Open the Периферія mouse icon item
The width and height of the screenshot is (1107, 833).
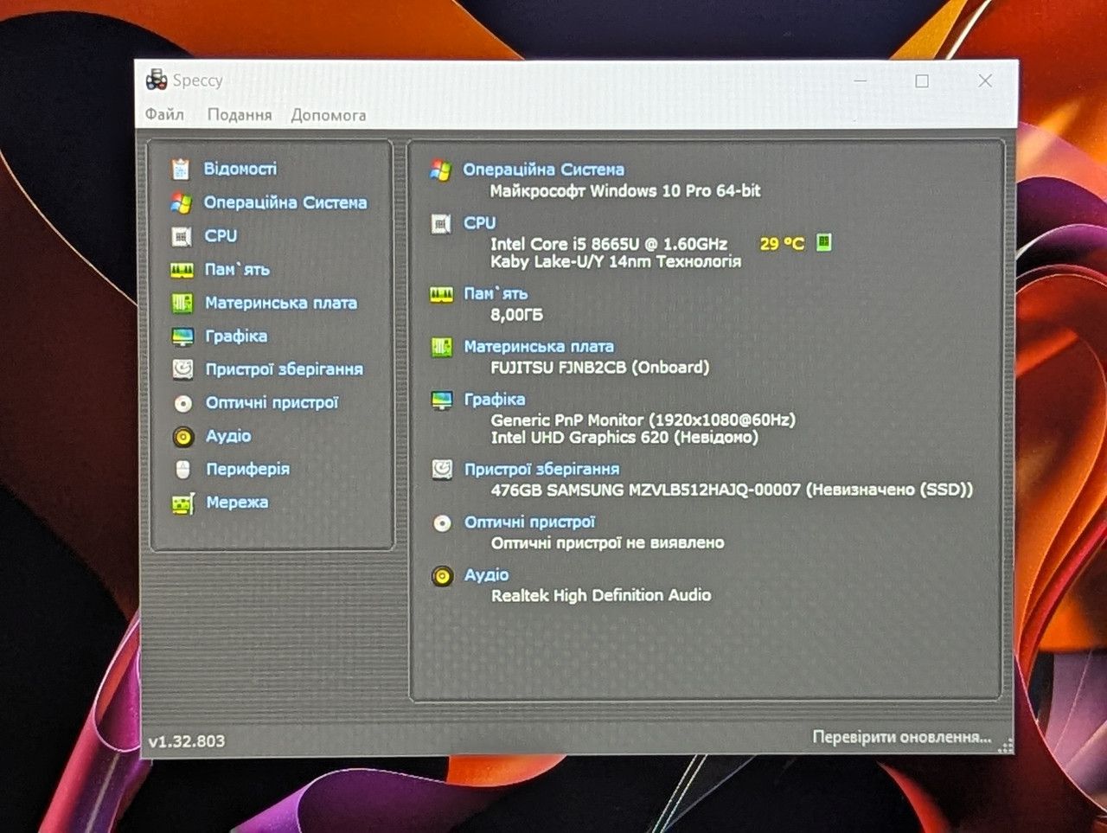click(x=182, y=470)
